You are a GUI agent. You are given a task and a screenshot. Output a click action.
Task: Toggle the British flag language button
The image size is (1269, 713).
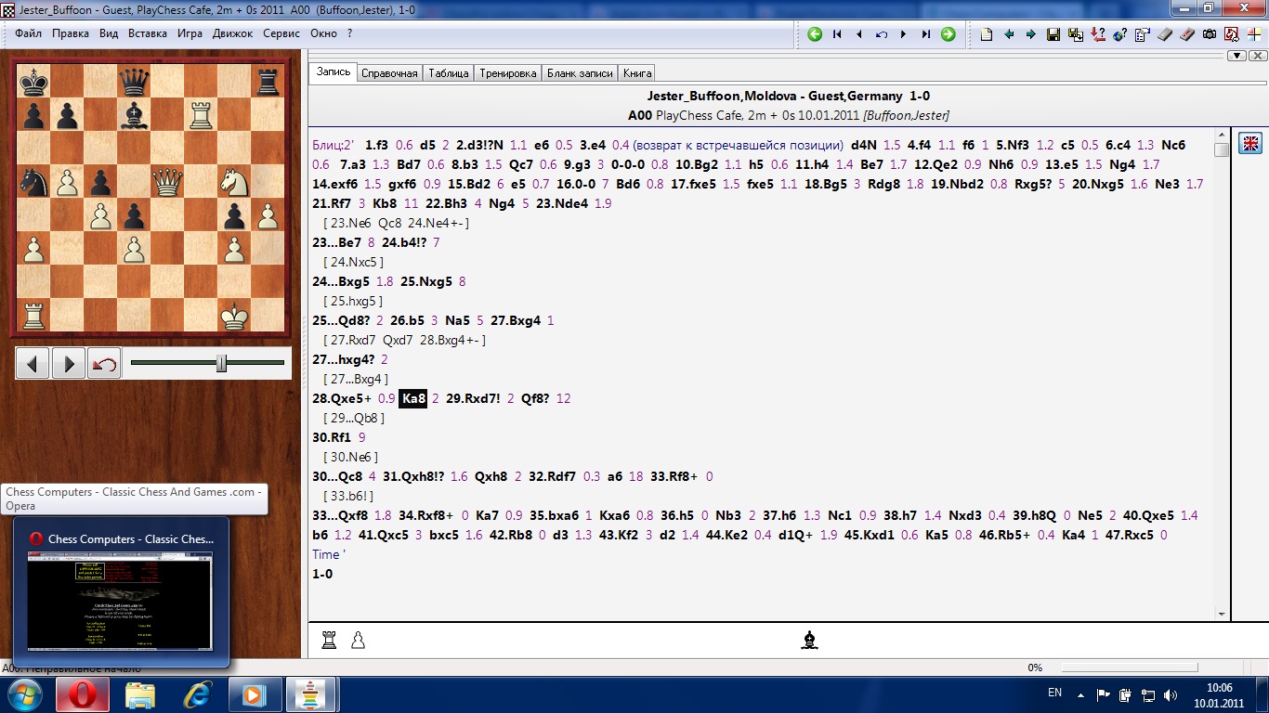[x=1250, y=143]
